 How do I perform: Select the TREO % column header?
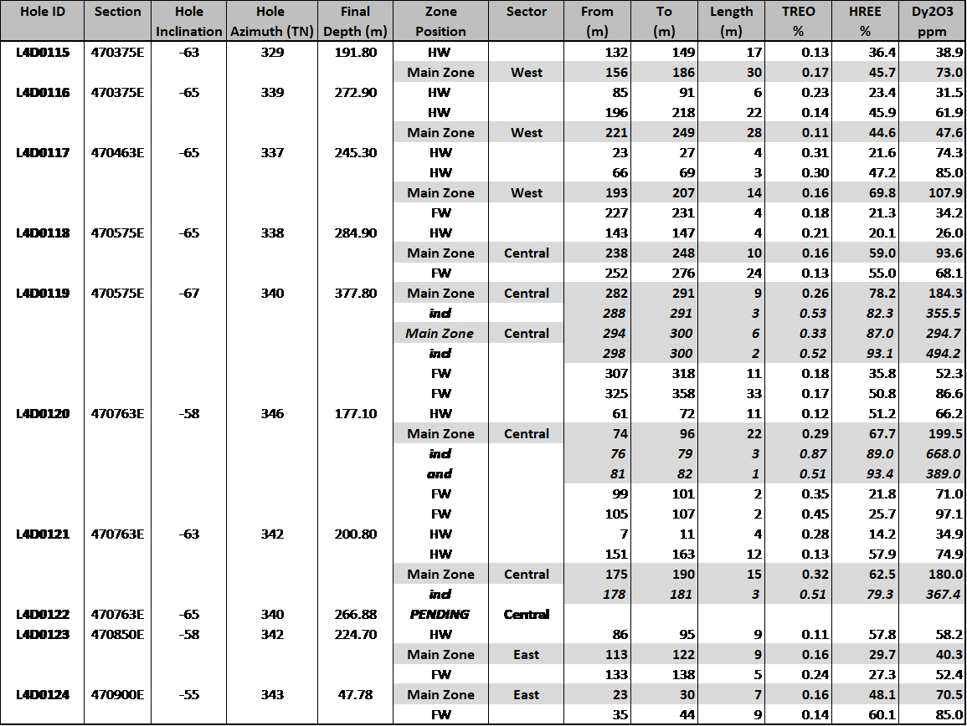[x=798, y=21]
